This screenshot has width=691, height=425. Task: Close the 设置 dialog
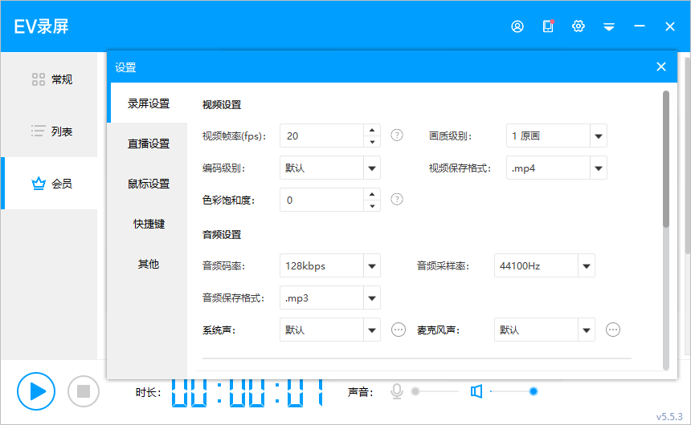point(661,67)
